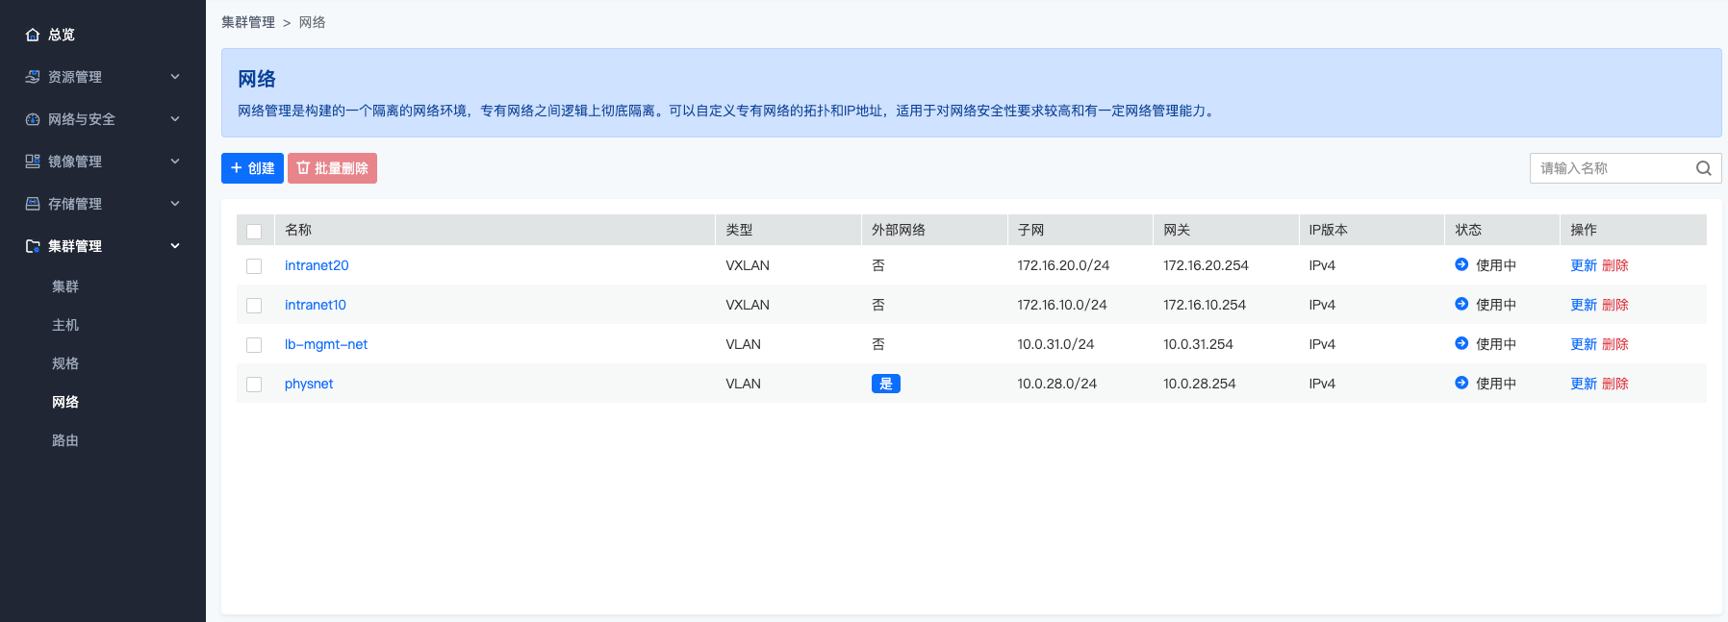
Task: Go to the 主机 submenu item
Action: [x=65, y=325]
